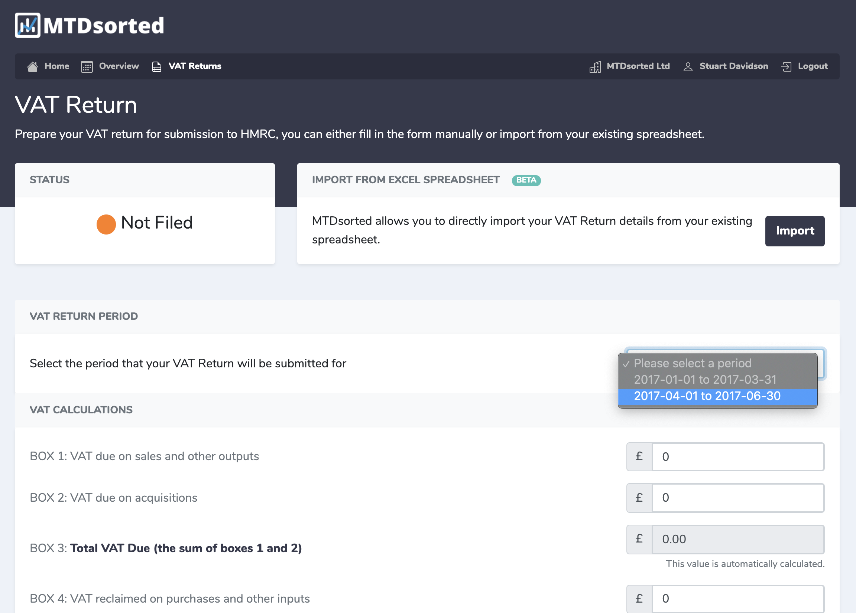Click the Home house icon
856x613 pixels.
pyautogui.click(x=32, y=66)
